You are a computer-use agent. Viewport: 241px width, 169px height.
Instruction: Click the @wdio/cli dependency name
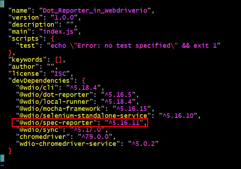[37, 88]
